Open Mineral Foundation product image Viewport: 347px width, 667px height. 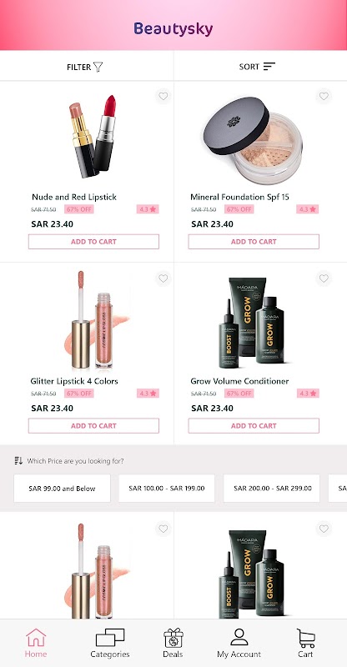(253, 140)
